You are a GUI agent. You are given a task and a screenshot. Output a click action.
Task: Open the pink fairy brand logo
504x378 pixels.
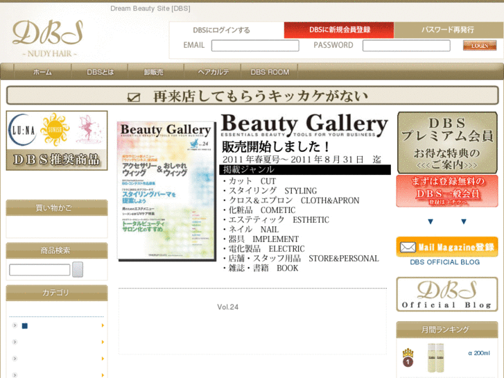89,129
